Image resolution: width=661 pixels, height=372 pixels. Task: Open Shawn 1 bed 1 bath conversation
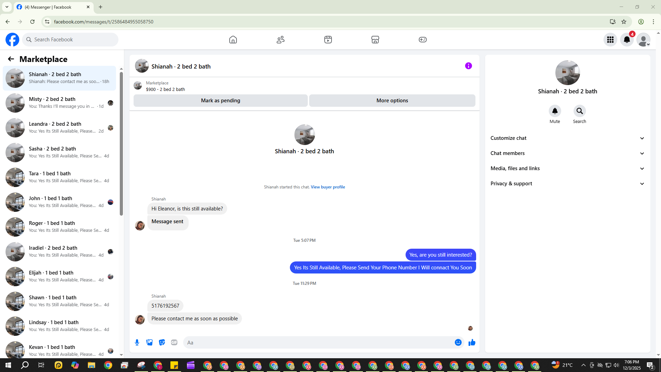(x=59, y=301)
